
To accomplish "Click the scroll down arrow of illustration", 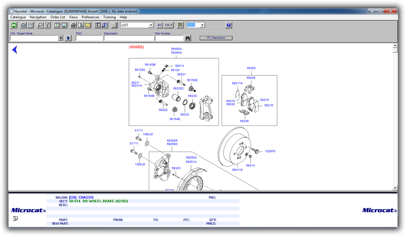I will coord(395,188).
